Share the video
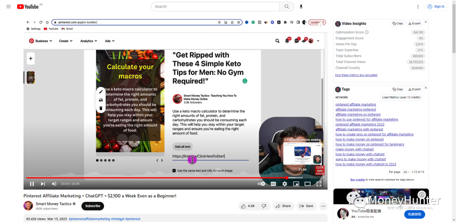Image resolution: width=456 pixels, height=222 pixels. pos(283,206)
